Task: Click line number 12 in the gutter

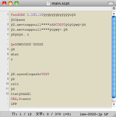Action: click(x=7, y=94)
